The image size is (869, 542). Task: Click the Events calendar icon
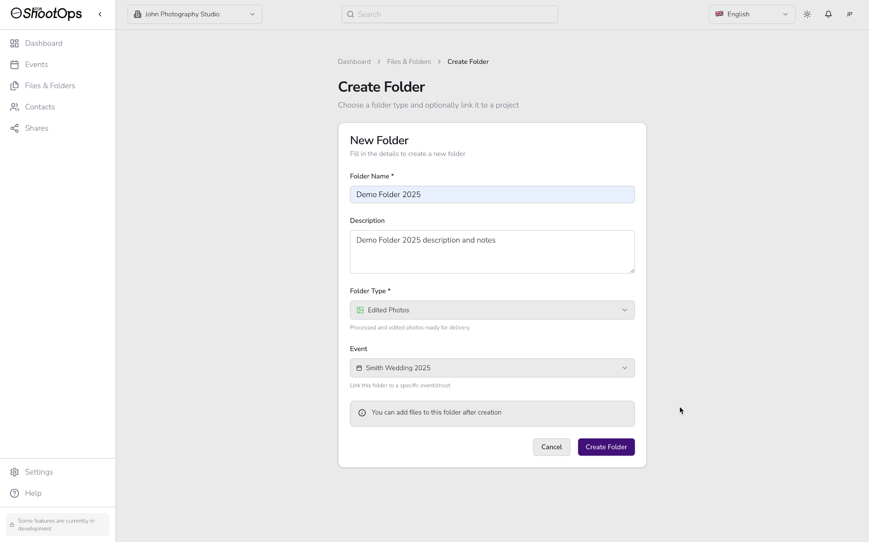[14, 65]
